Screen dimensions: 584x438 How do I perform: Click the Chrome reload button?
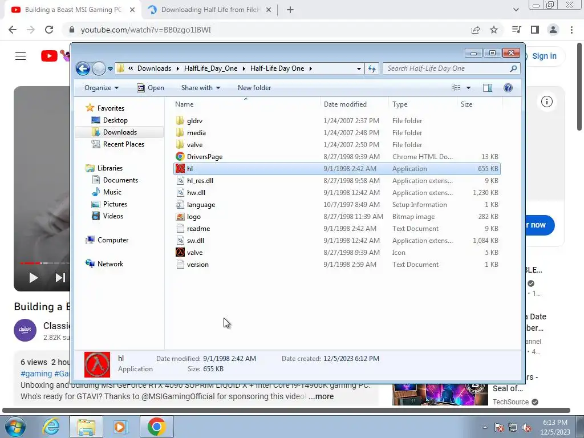click(49, 30)
